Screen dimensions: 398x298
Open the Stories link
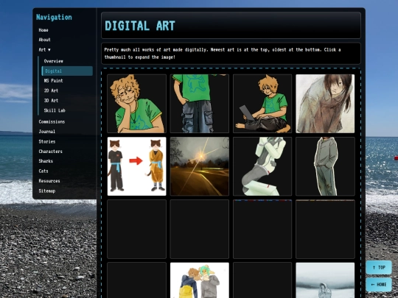pyautogui.click(x=47, y=141)
